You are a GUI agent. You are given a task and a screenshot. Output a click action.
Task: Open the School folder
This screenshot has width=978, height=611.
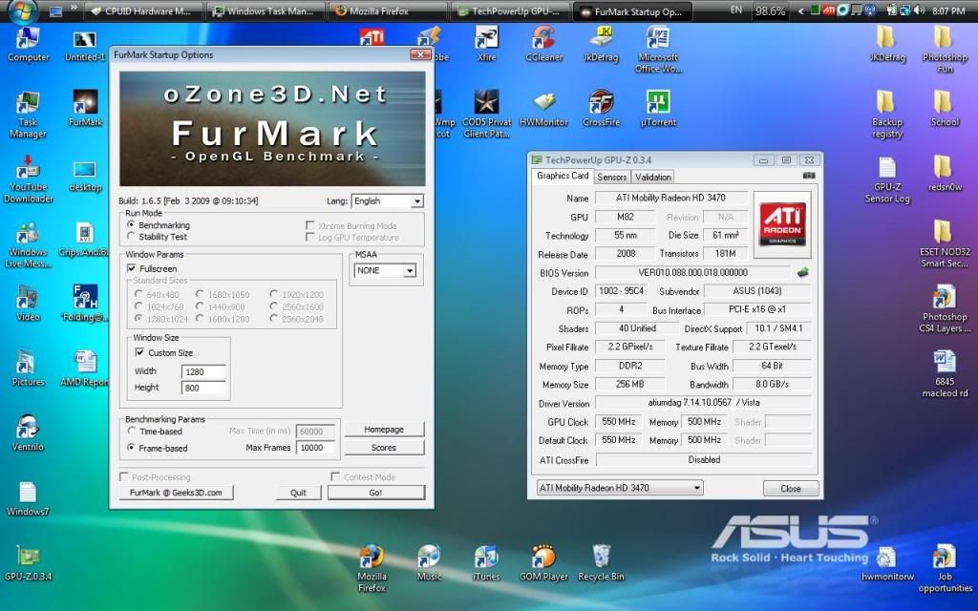pos(945,109)
